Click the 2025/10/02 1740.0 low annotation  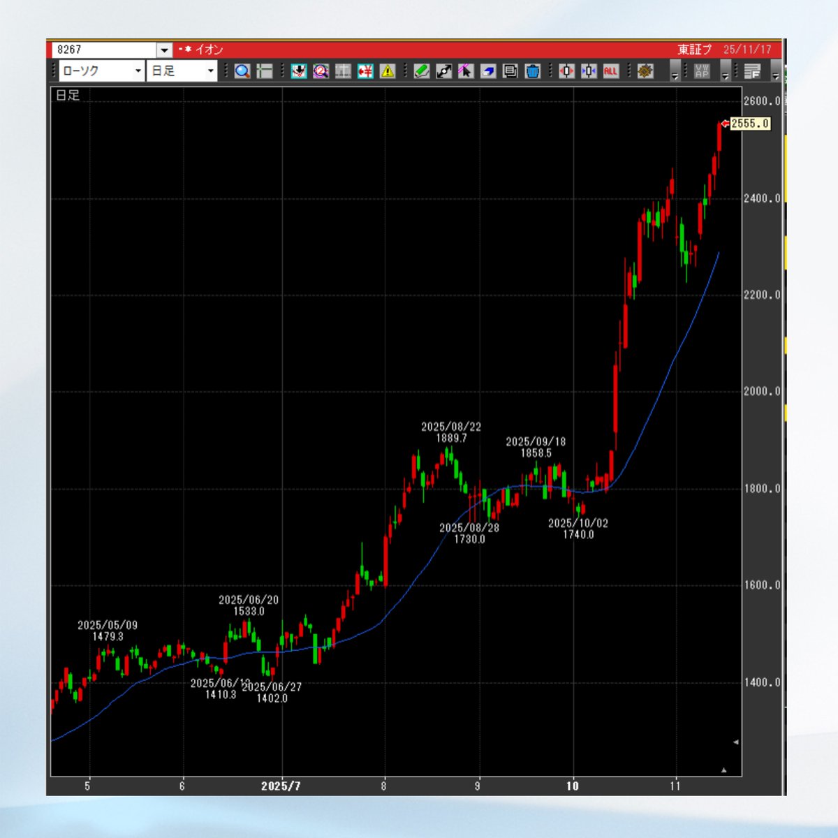tap(578, 529)
